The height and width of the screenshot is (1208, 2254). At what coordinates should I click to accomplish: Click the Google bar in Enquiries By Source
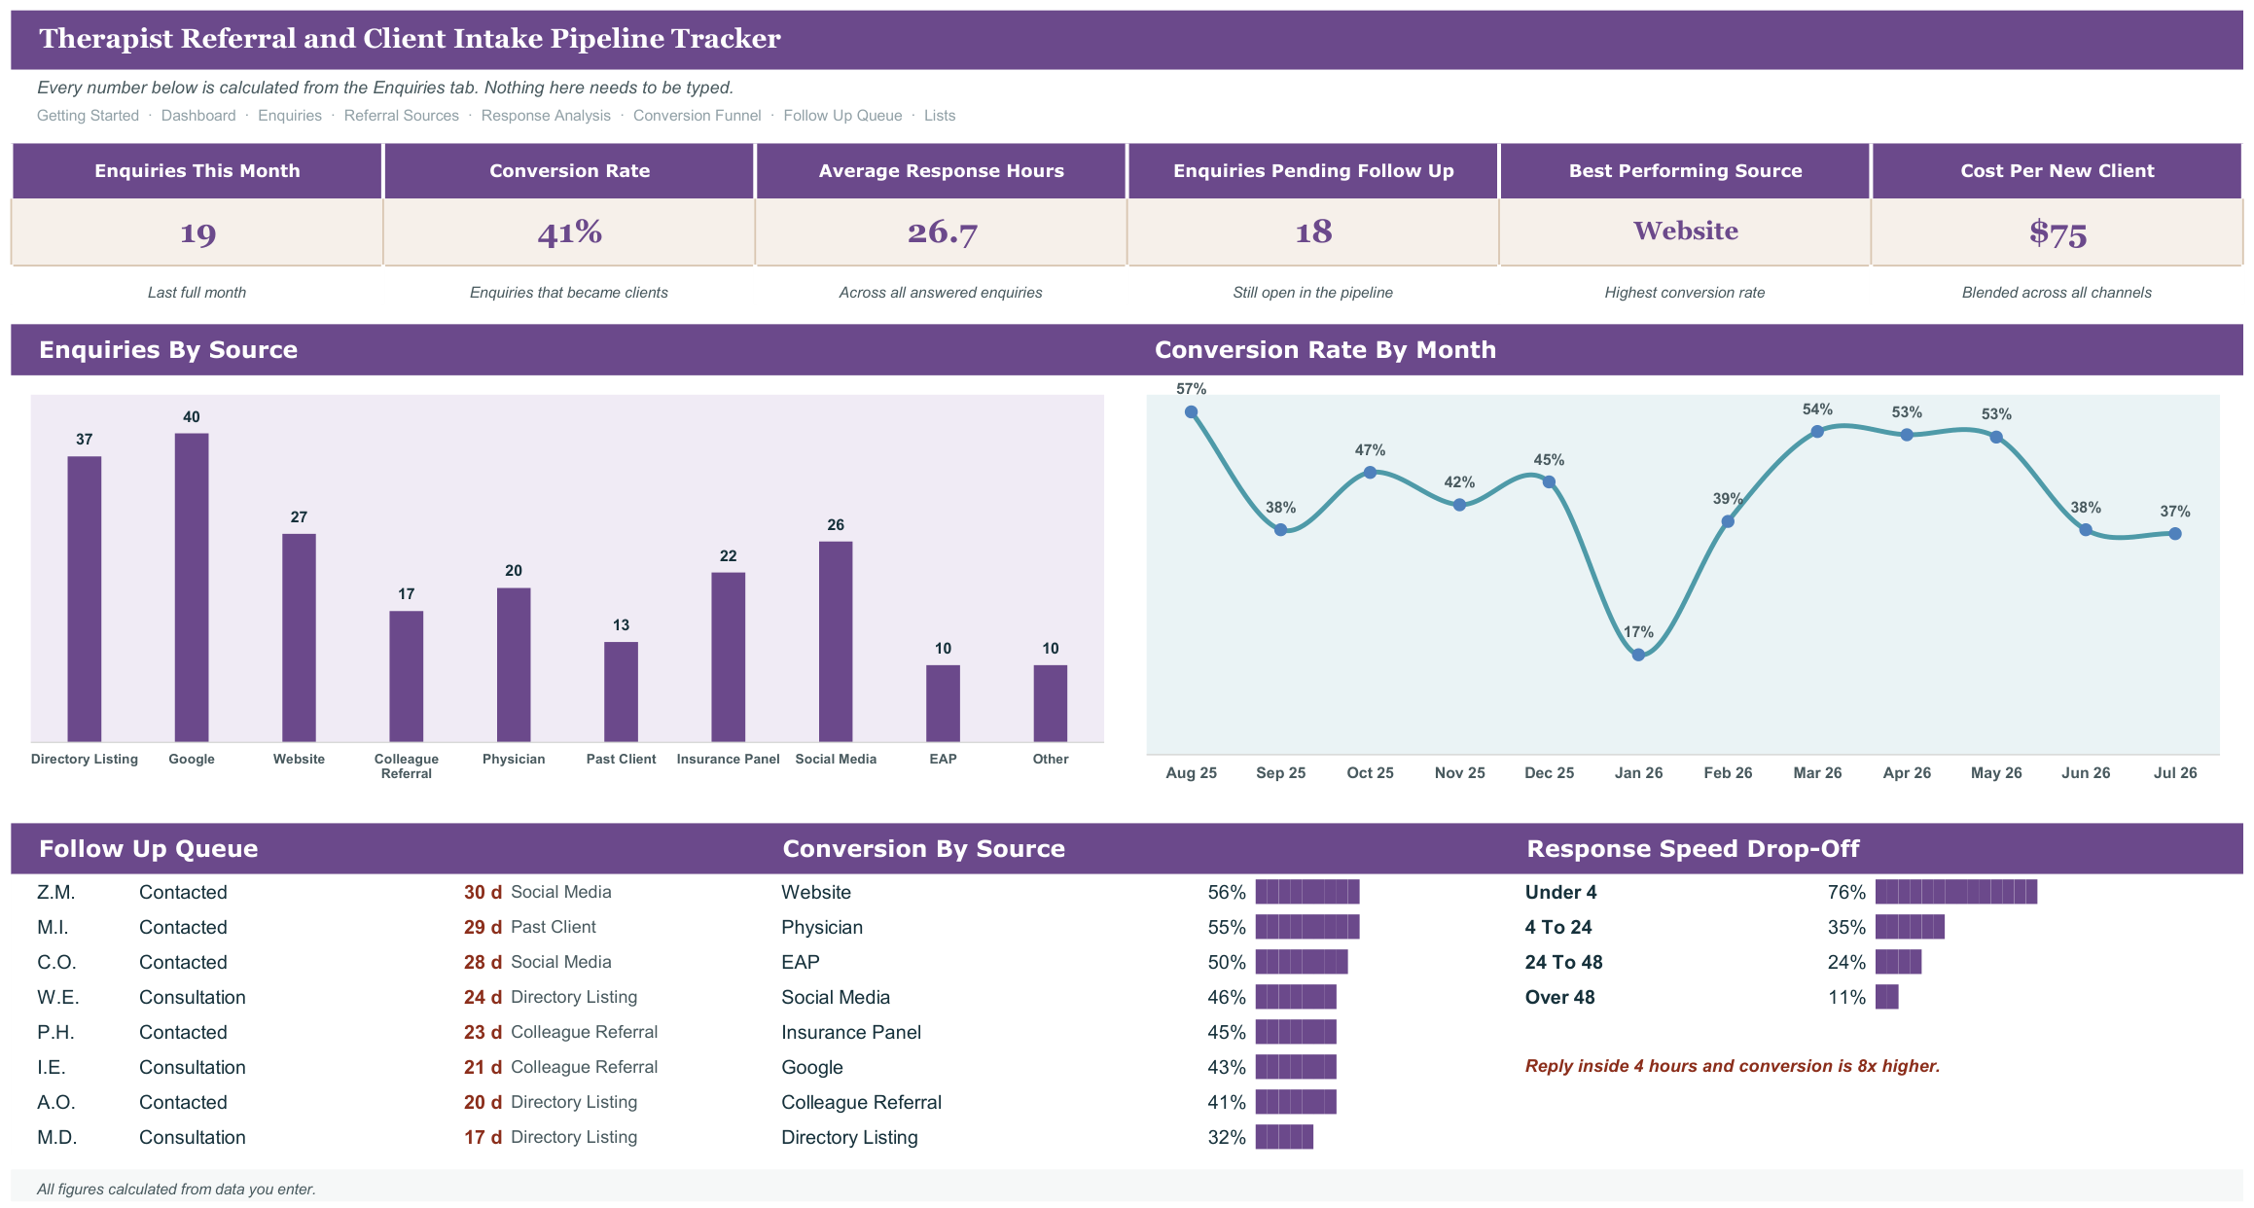coord(192,587)
